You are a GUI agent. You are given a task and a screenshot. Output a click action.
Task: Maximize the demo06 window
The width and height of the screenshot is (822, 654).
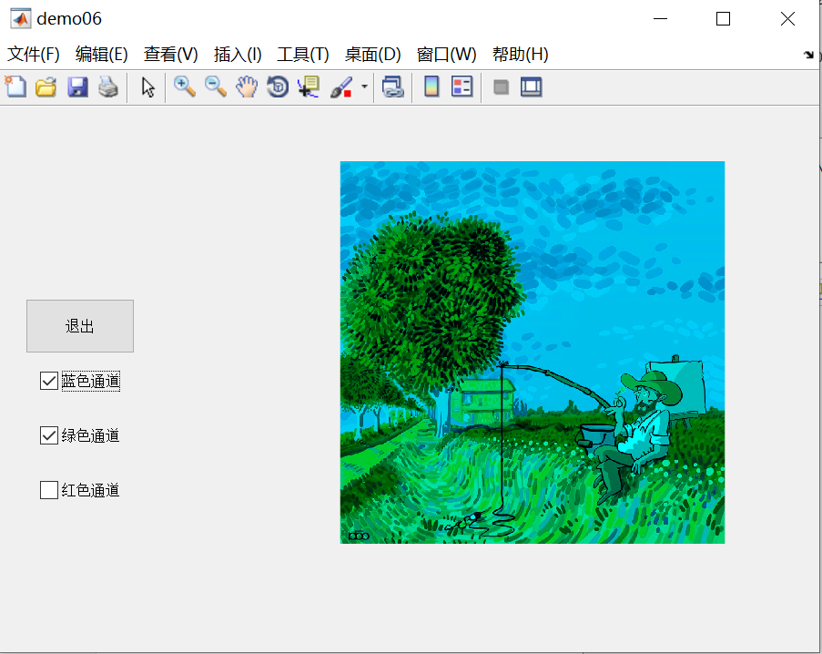(x=724, y=19)
